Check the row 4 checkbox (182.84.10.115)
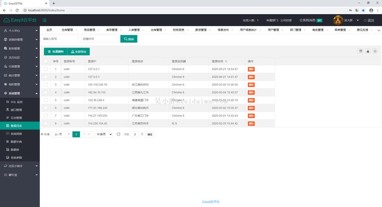 coord(46,92)
